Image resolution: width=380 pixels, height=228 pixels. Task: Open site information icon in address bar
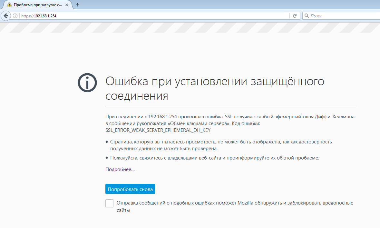tap(15, 16)
